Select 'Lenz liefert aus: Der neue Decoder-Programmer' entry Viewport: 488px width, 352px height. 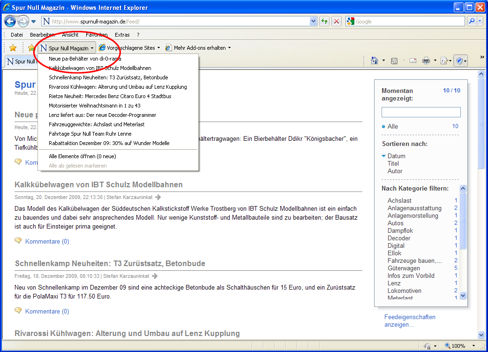(x=102, y=115)
